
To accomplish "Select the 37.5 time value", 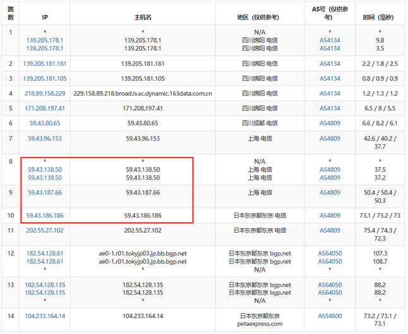I will [380, 170].
